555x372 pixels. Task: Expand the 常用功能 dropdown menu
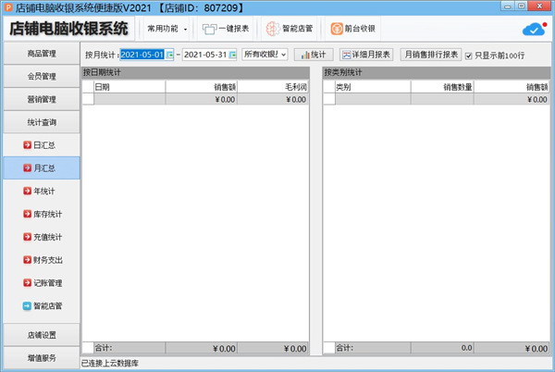pyautogui.click(x=166, y=29)
